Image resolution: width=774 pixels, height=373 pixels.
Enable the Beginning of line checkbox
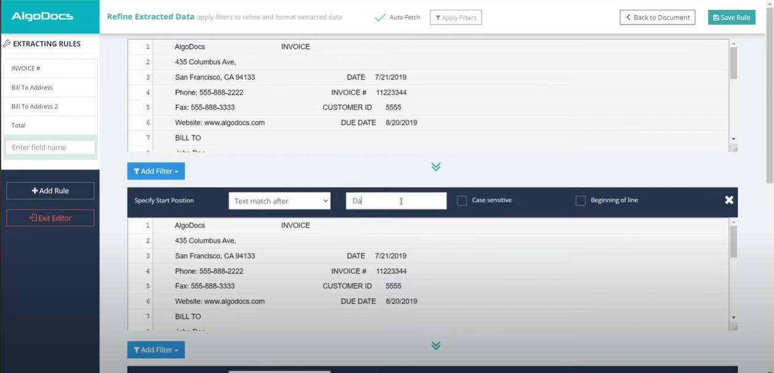[x=580, y=201]
